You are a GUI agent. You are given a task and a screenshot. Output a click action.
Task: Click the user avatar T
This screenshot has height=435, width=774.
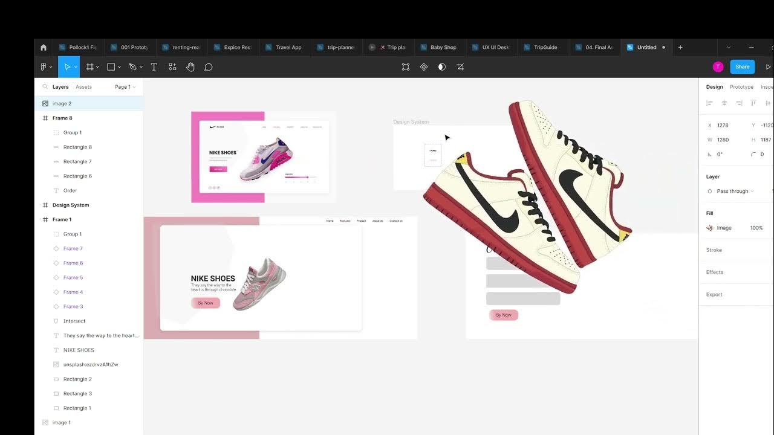718,67
